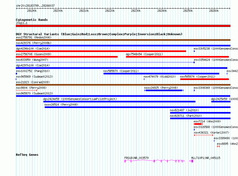238x176 pixels.
Task: Open the esv2756708 (Gusev2009) label
Action: tap(34, 54)
